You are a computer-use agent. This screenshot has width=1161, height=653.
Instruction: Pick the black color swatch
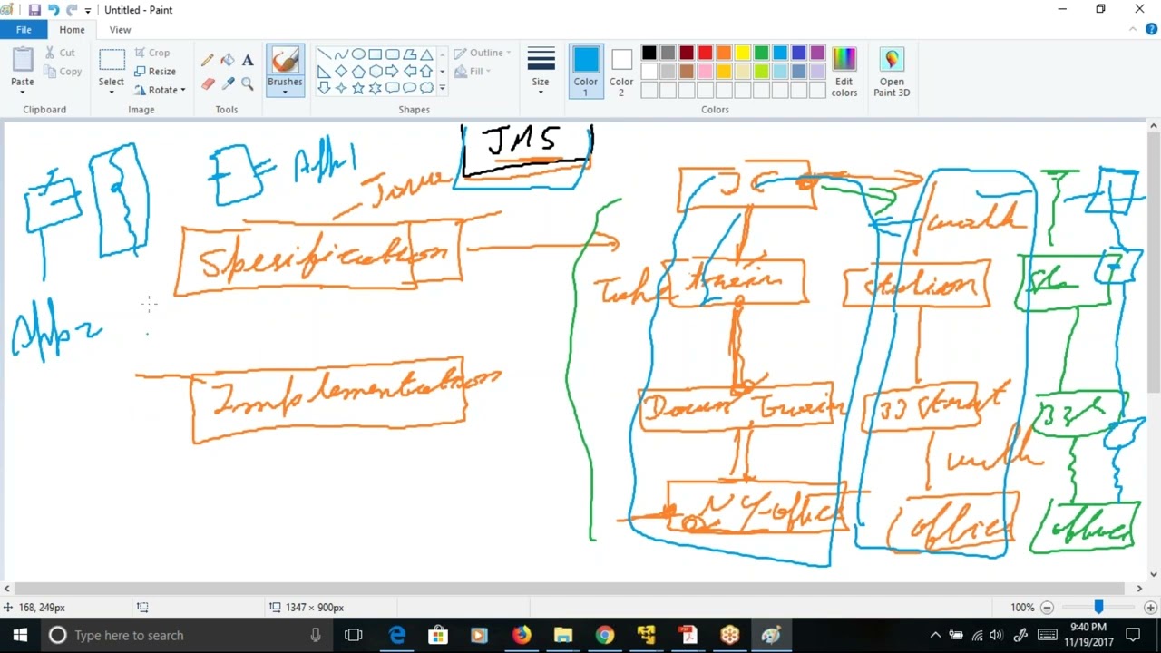[x=649, y=53]
